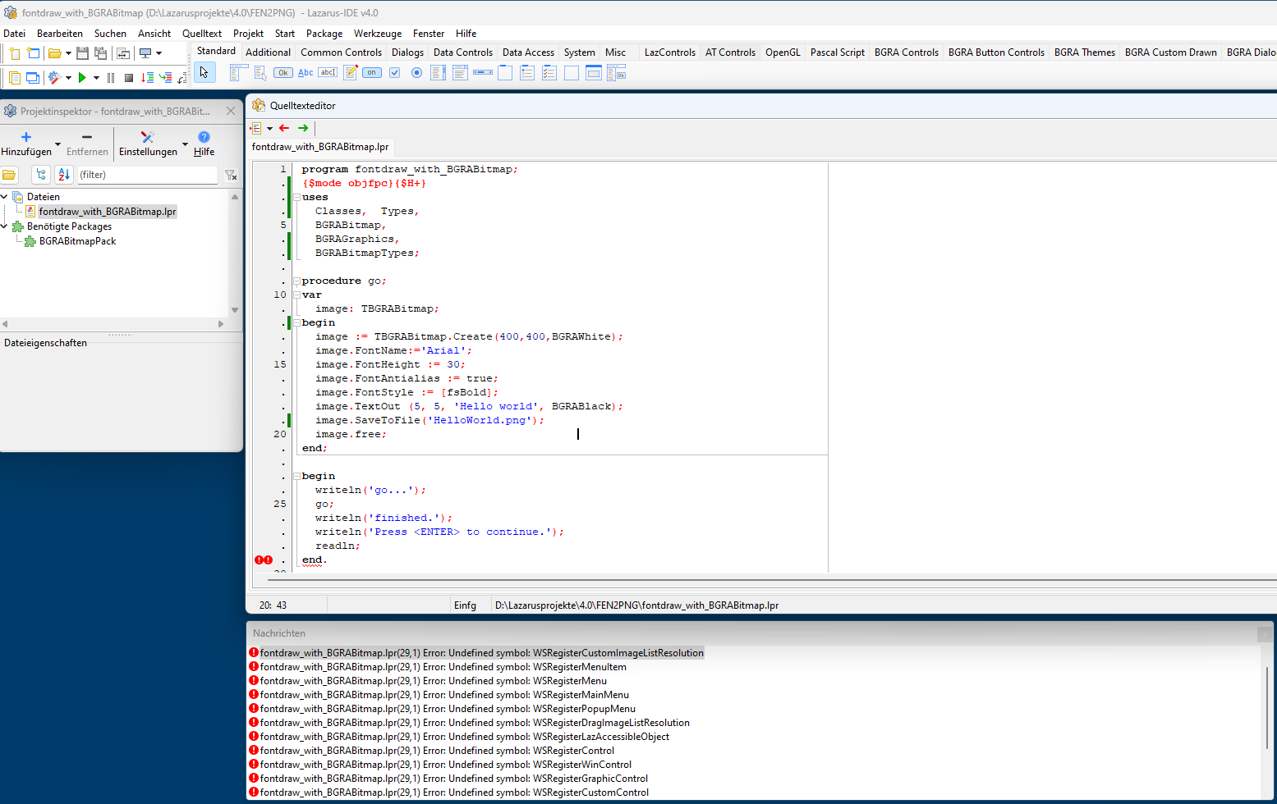Click the green Run button
The width and height of the screenshot is (1277, 804).
82,78
